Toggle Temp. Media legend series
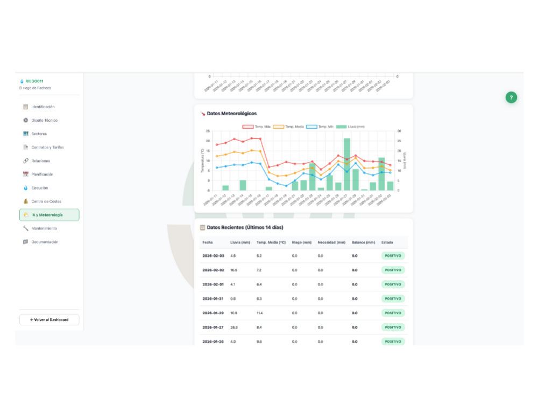The image size is (538, 404). [288, 127]
